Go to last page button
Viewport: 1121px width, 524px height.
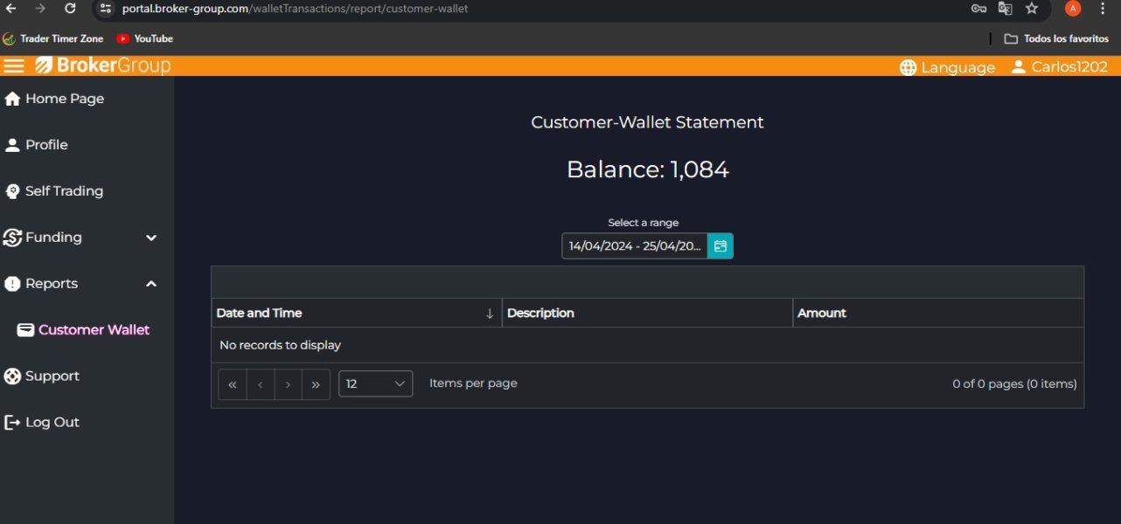point(316,384)
